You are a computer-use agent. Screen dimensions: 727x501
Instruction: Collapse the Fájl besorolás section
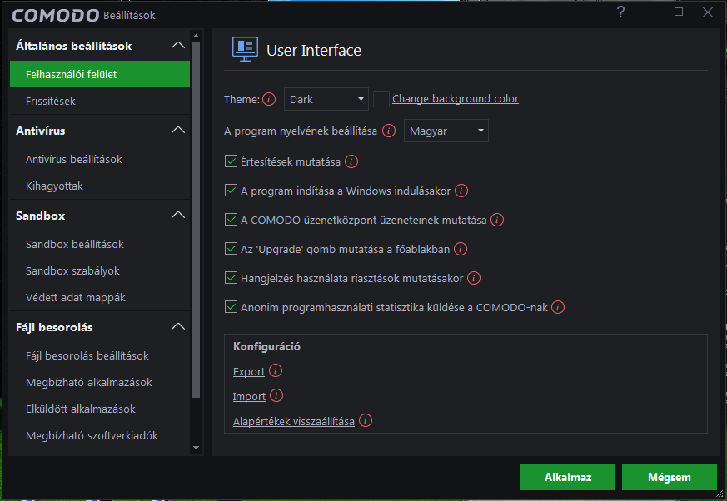(x=178, y=327)
